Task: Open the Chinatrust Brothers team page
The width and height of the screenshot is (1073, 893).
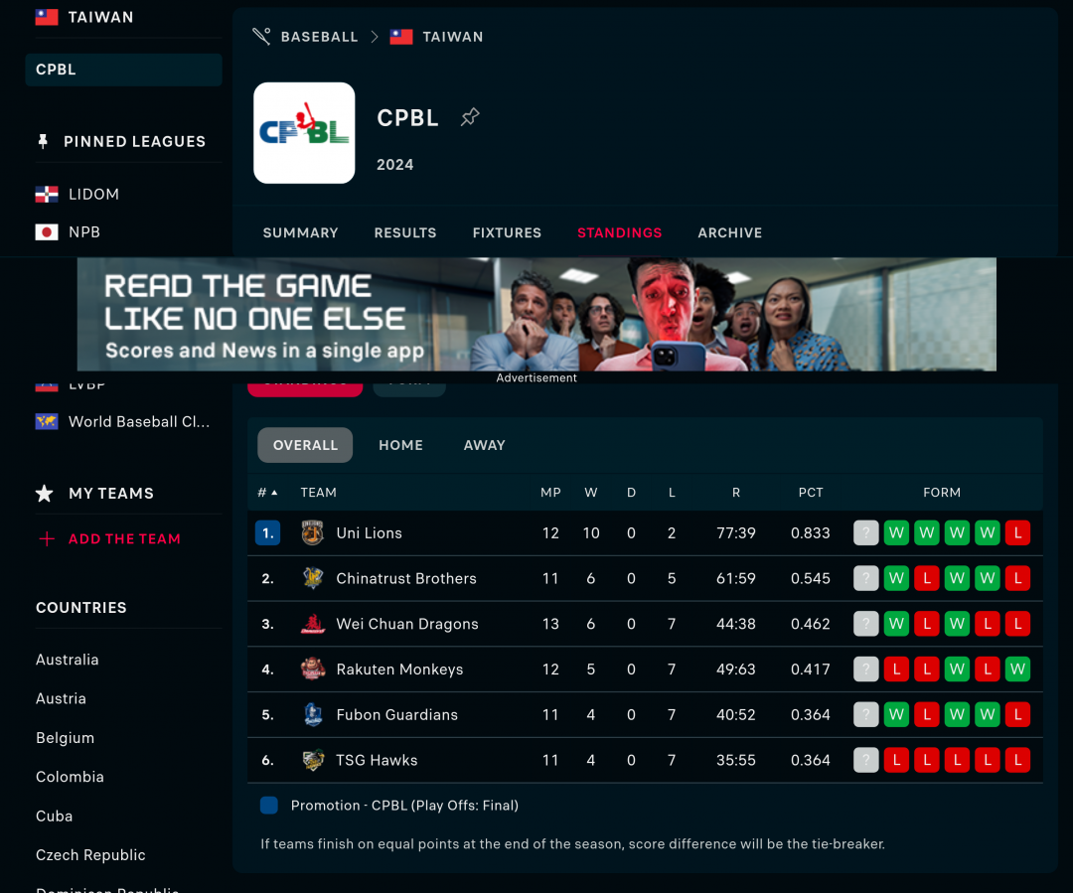Action: [406, 578]
